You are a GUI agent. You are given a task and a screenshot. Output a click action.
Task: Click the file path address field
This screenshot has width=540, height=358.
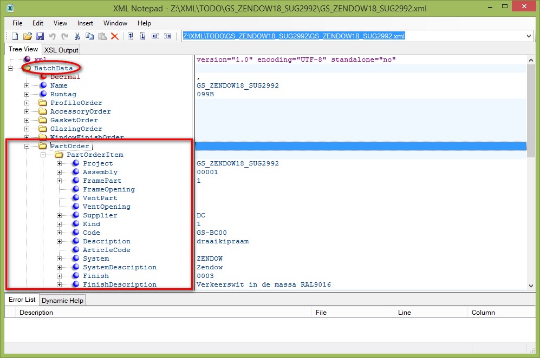click(x=353, y=36)
